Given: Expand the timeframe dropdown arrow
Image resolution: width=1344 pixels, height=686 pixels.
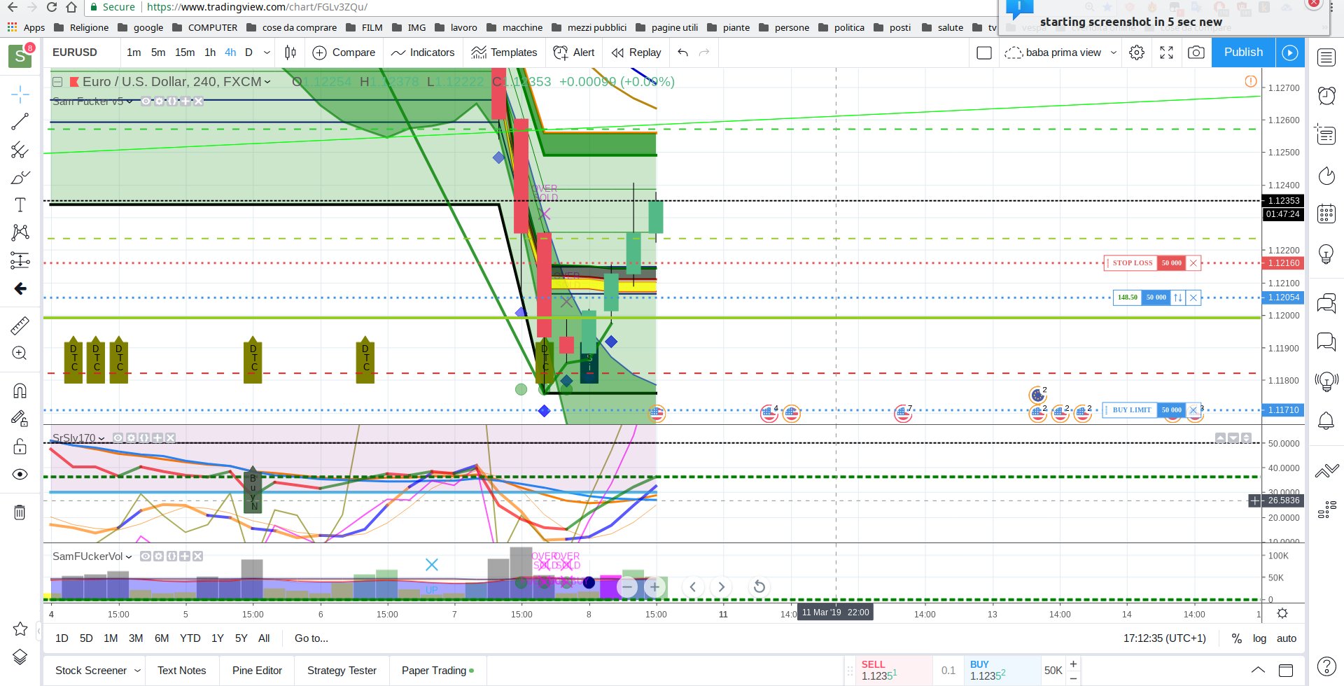Looking at the screenshot, I should (x=267, y=52).
